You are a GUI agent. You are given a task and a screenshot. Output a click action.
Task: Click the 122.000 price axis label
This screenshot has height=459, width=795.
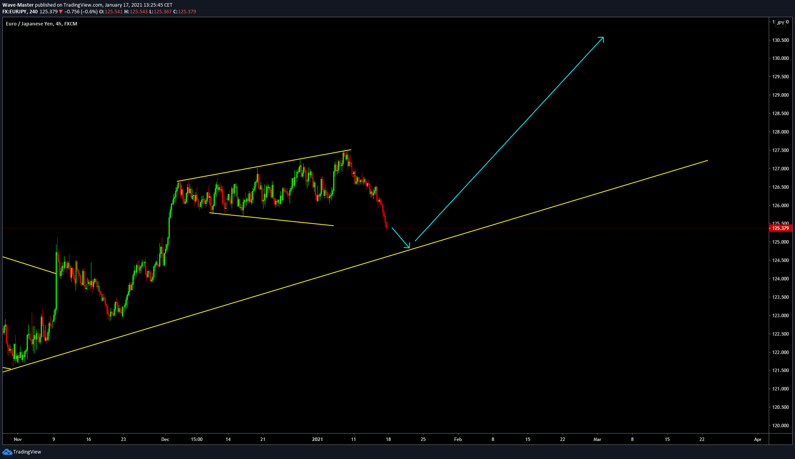pyautogui.click(x=780, y=352)
